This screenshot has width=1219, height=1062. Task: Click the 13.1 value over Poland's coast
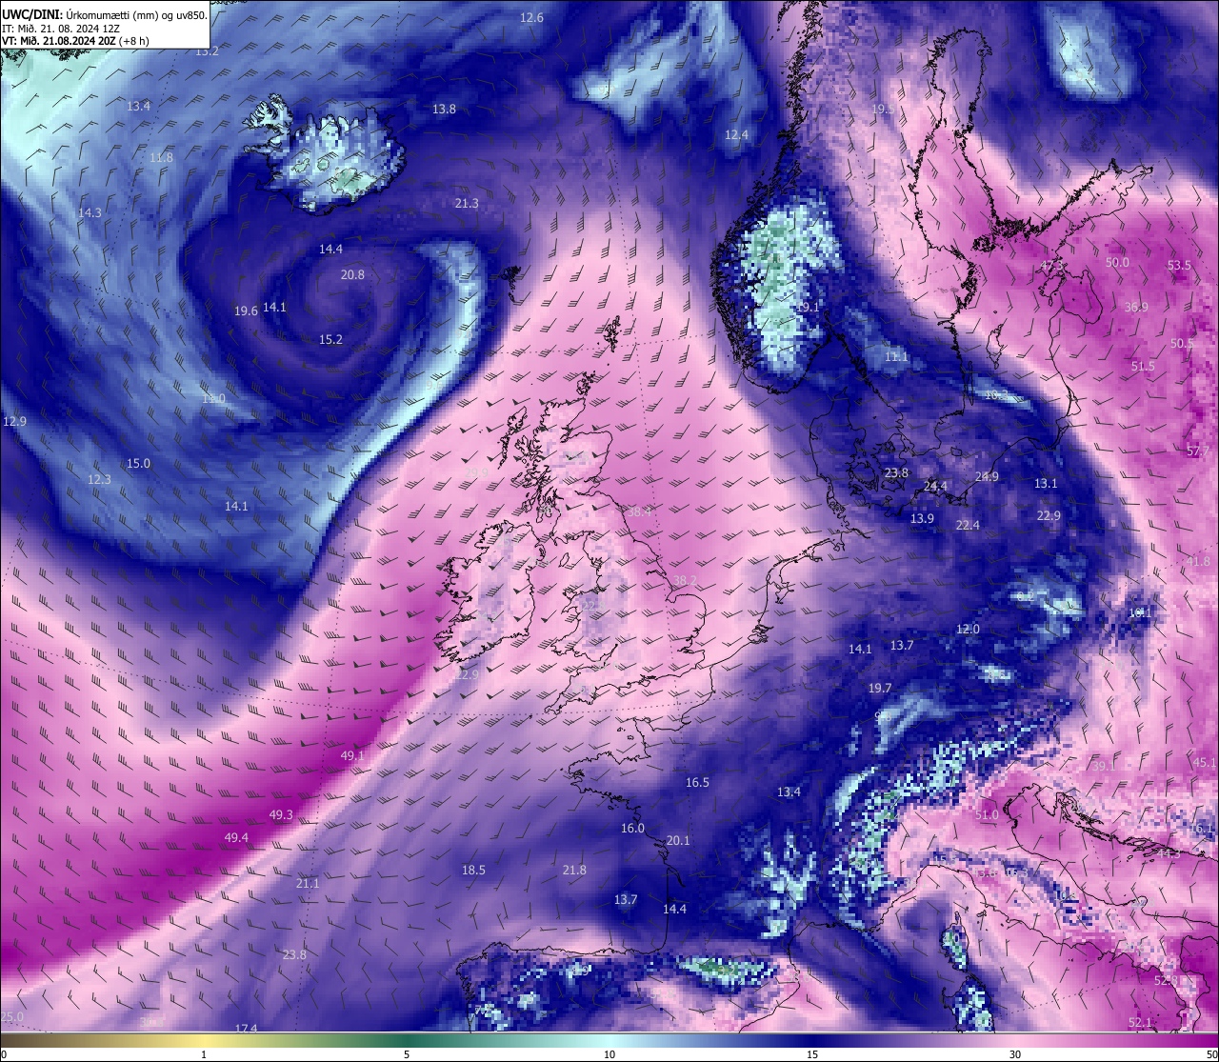[1046, 484]
